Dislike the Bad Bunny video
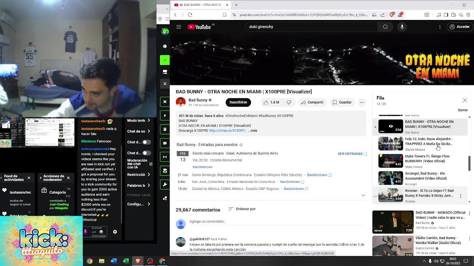The width and height of the screenshot is (474, 266). tap(289, 102)
